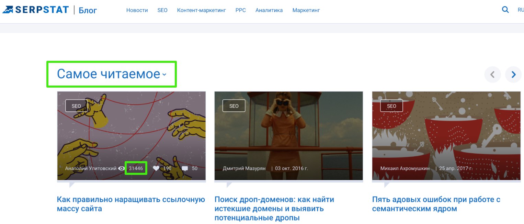The height and width of the screenshot is (224, 524).
Task: Open article Поиск дроп-доменов
Action: click(274, 209)
